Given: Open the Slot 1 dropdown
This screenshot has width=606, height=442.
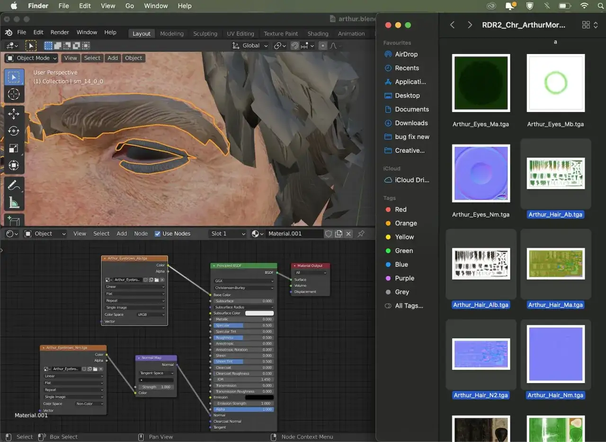Looking at the screenshot, I should pos(228,234).
